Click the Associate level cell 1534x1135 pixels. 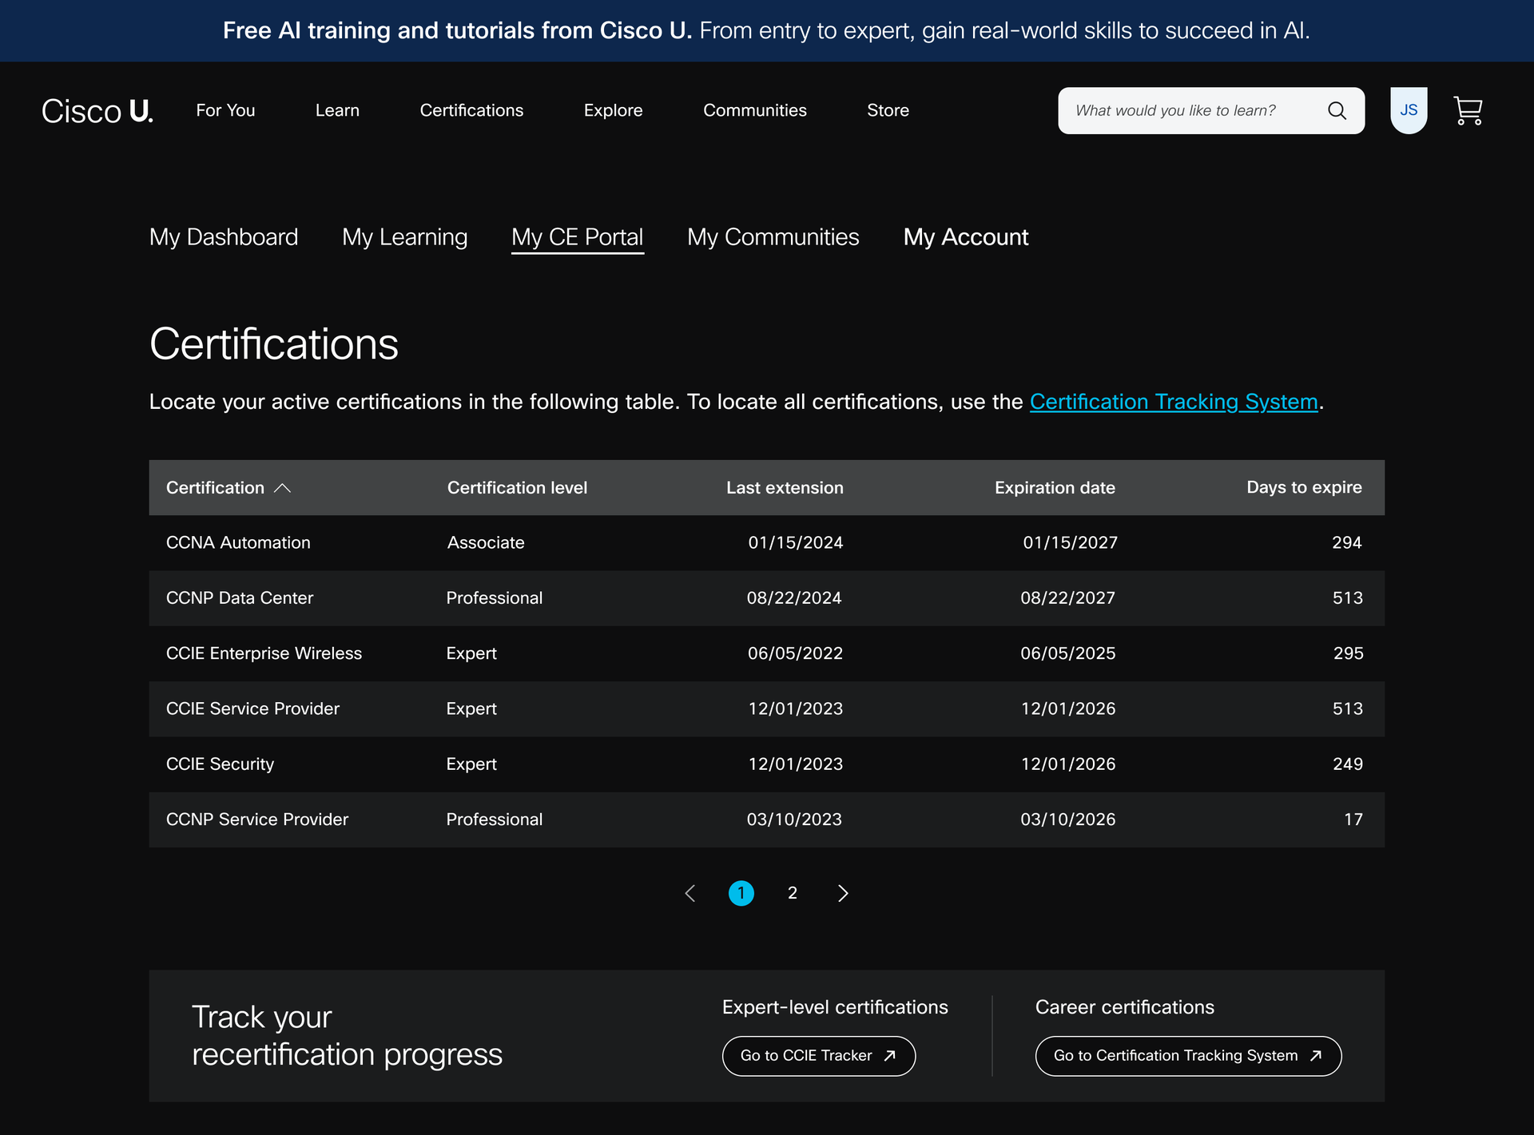click(486, 543)
